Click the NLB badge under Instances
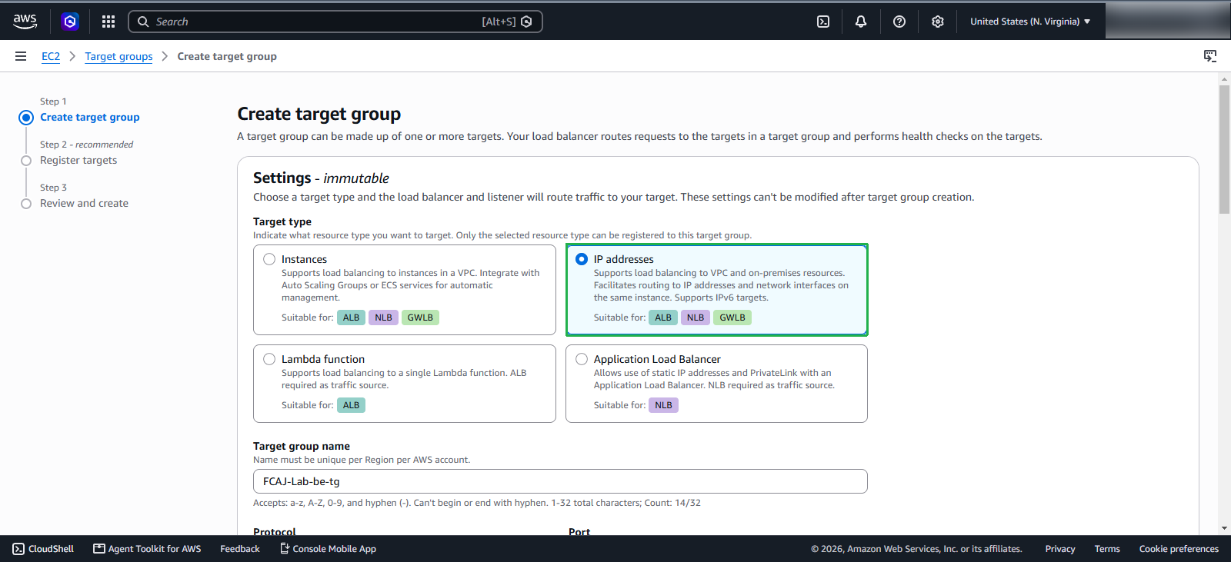The height and width of the screenshot is (562, 1231). coord(383,318)
